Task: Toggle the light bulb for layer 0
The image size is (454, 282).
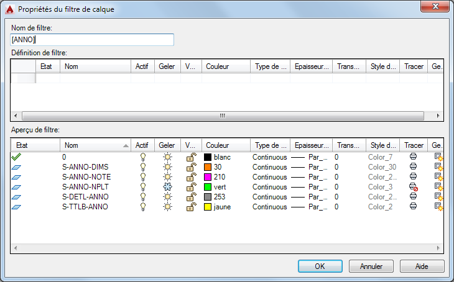Action: 143,157
